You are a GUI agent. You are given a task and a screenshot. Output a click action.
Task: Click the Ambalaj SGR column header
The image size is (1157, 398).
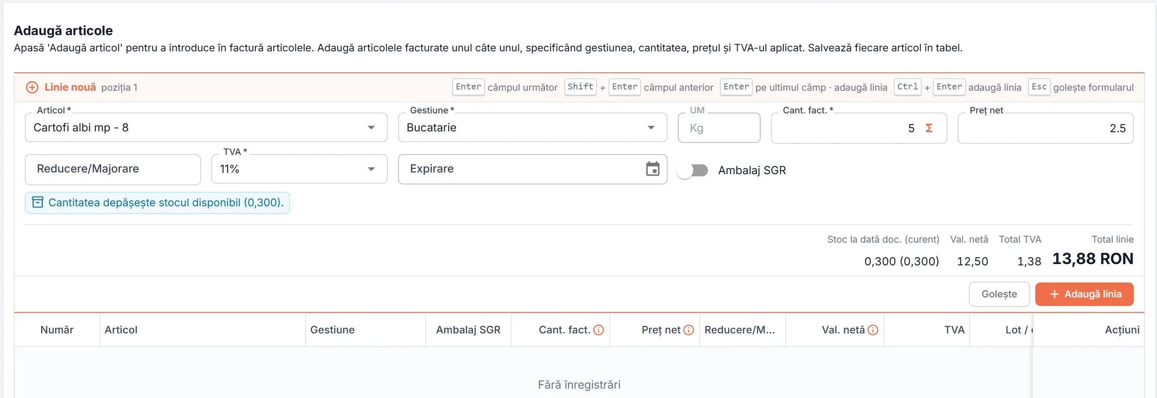tap(468, 330)
